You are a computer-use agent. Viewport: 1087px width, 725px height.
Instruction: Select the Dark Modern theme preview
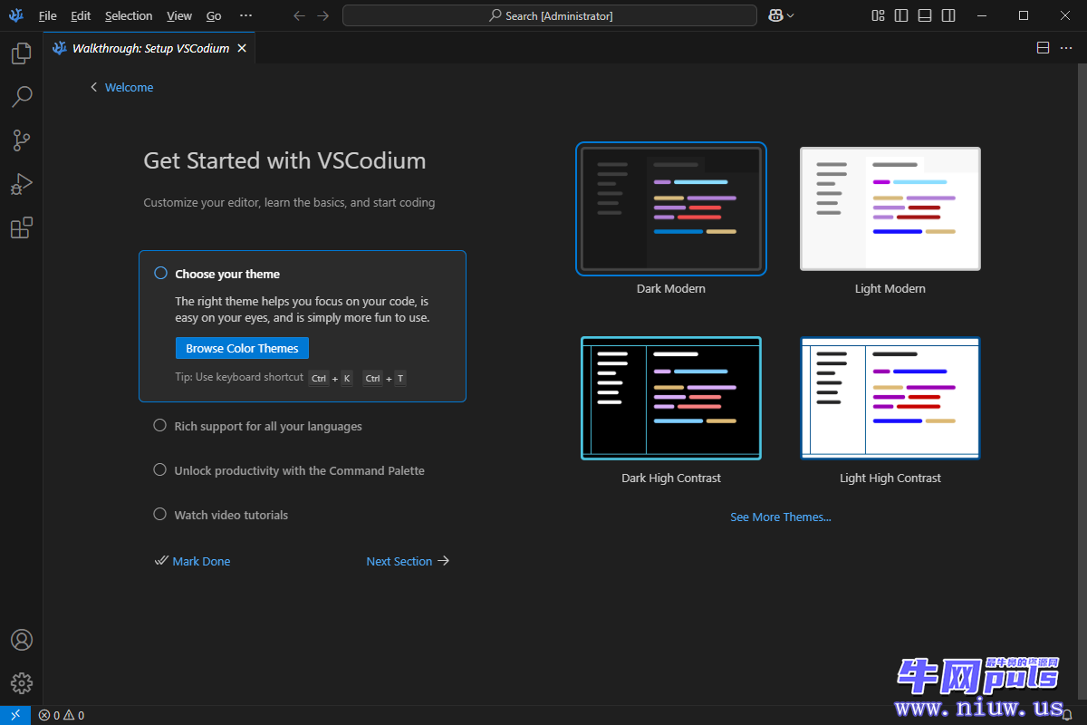671,208
